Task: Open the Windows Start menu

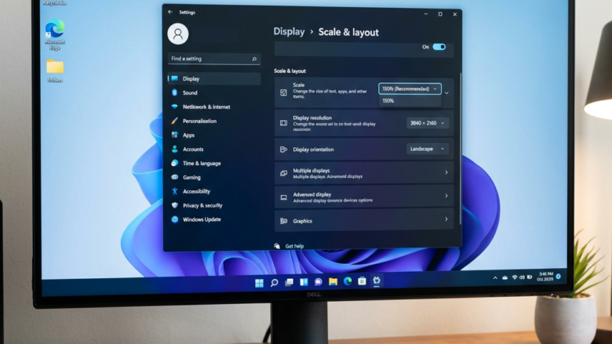Action: (x=259, y=283)
